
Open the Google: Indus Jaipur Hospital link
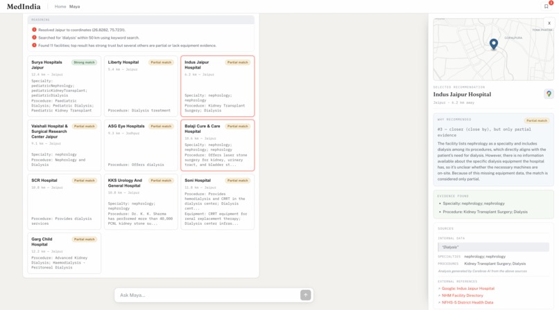(x=467, y=289)
